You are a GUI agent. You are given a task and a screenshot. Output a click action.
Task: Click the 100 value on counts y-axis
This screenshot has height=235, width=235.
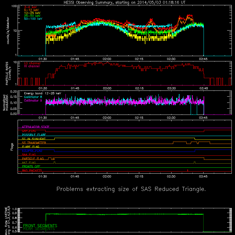[14, 6]
